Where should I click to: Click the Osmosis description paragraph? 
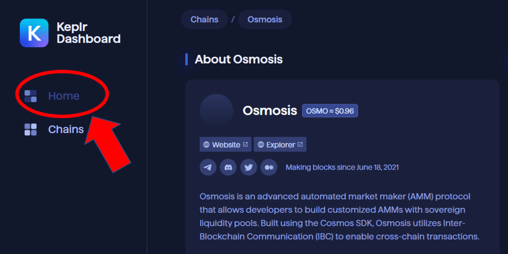[x=339, y=216]
